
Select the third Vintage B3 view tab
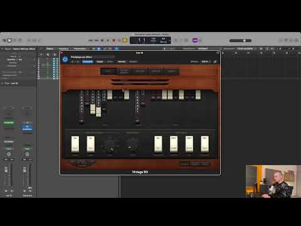pyautogui.click(x=140, y=72)
